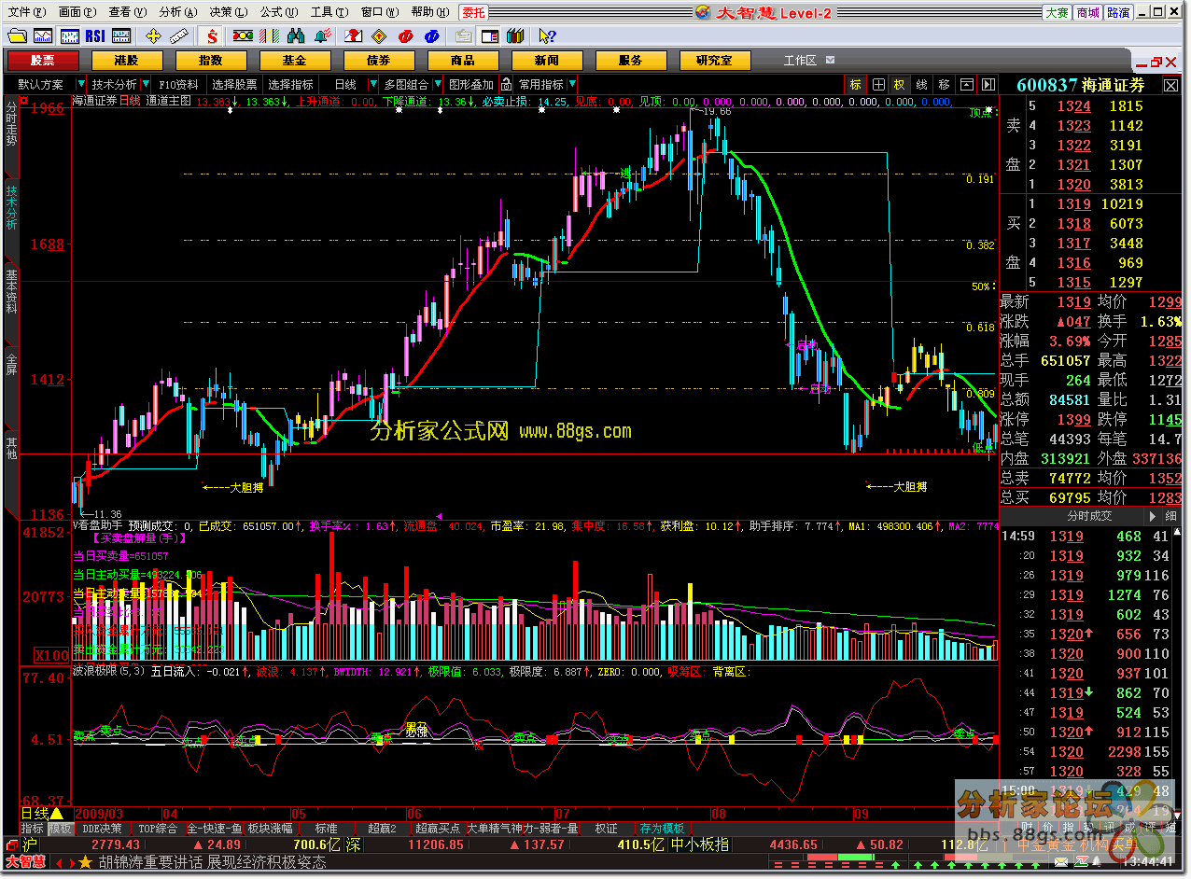This screenshot has width=1191, height=879.
Task: Click the yellow triangle beside bottom 日线 label
Action: coord(57,814)
